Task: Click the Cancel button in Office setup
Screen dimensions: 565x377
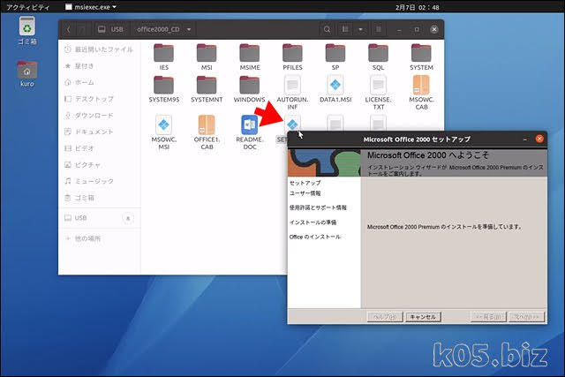Action: (x=423, y=317)
